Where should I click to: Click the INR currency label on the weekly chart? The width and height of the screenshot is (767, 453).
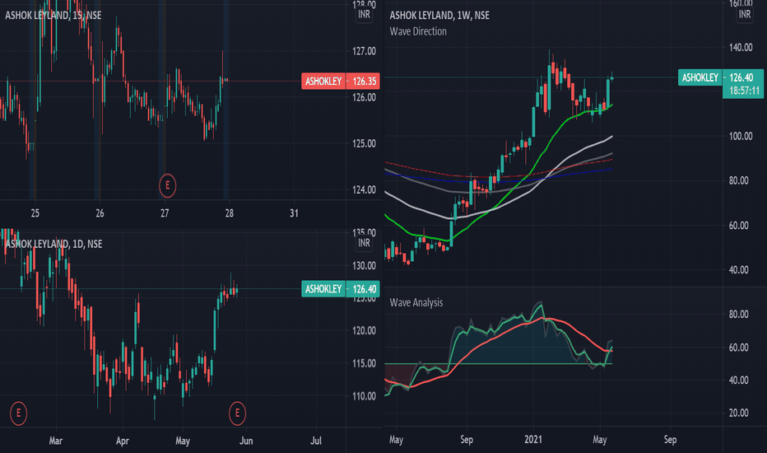tap(745, 15)
